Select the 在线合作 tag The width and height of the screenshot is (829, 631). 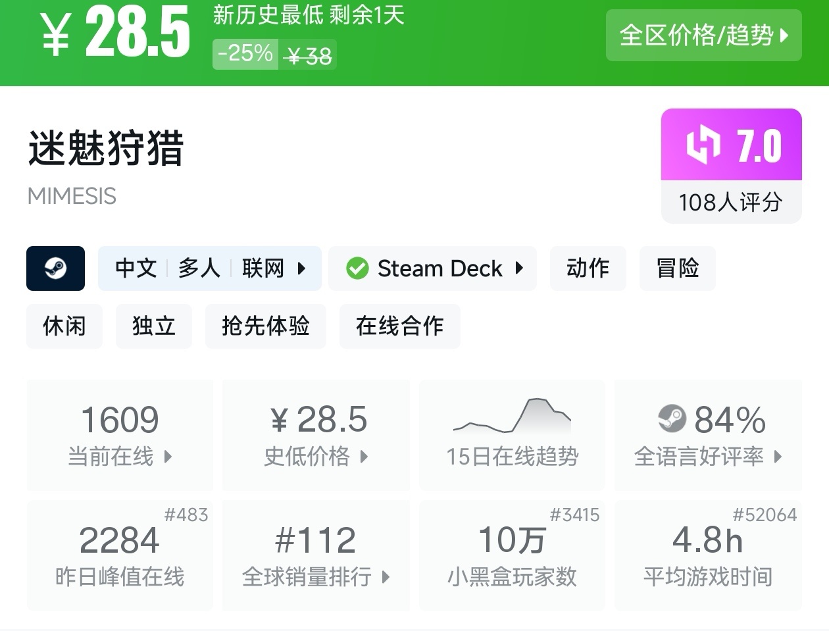pyautogui.click(x=400, y=326)
